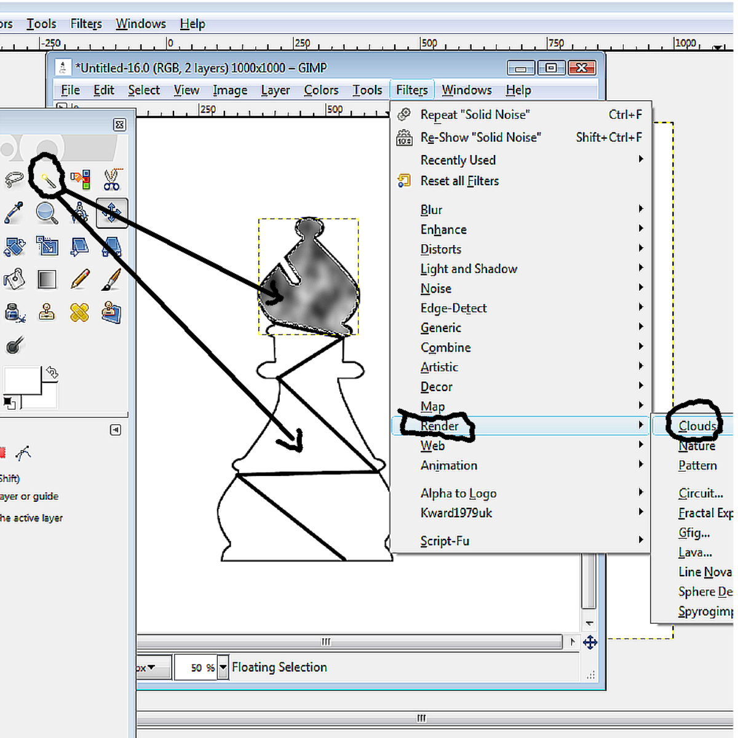Select the Measure compass tool
This screenshot has width=738, height=738.
tap(80, 213)
